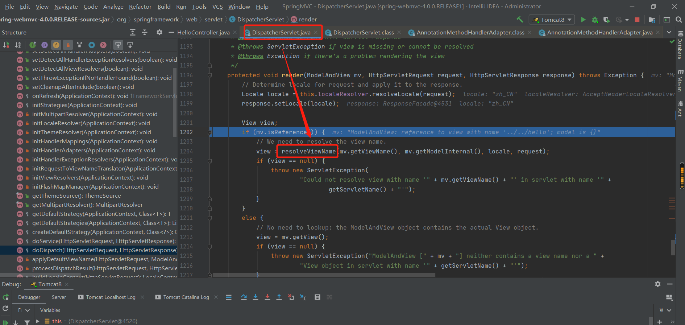Resume program in Debug panel

click(x=5, y=322)
